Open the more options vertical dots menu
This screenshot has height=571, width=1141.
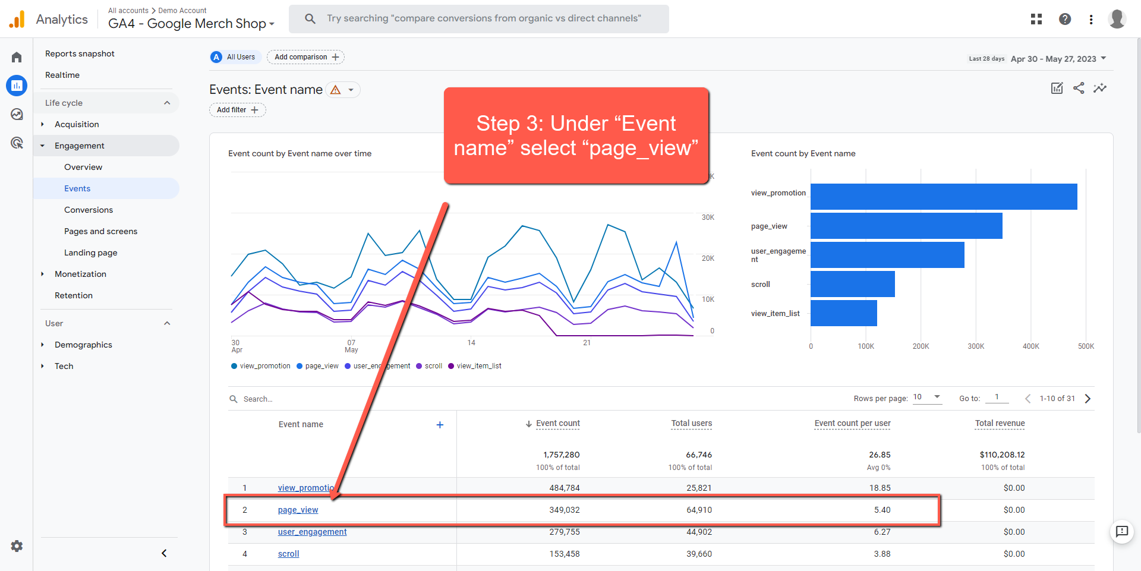(x=1091, y=19)
